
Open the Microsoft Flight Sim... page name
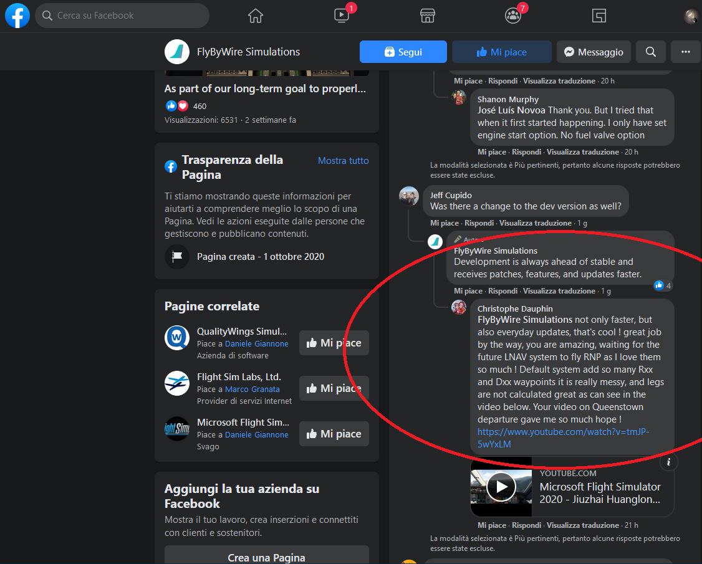[243, 423]
